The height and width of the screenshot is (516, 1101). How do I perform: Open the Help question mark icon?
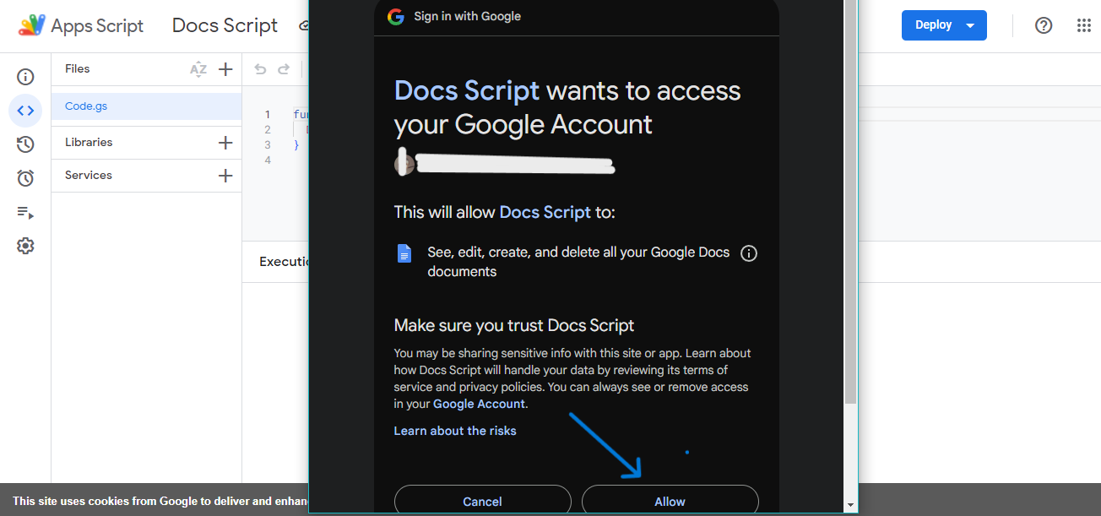1044,25
